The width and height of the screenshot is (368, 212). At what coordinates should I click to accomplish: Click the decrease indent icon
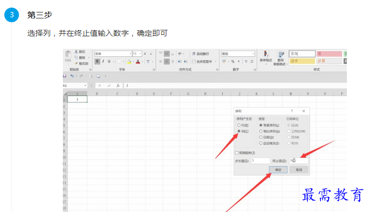pyautogui.click(x=179, y=61)
